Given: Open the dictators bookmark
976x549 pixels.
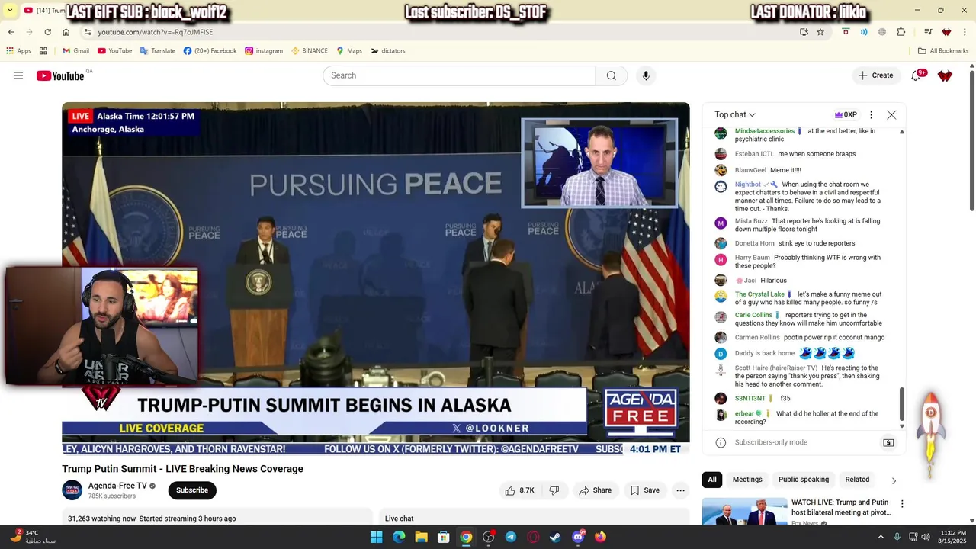Looking at the screenshot, I should (388, 50).
